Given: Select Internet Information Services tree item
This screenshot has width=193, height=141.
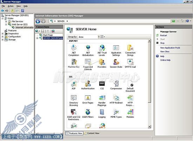Looking at the screenshot, I should 24,27.
